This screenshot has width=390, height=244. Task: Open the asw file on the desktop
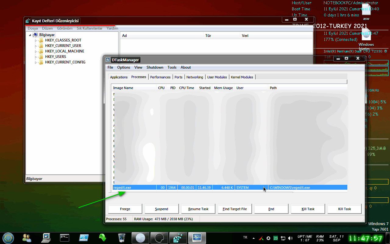click(366, 12)
